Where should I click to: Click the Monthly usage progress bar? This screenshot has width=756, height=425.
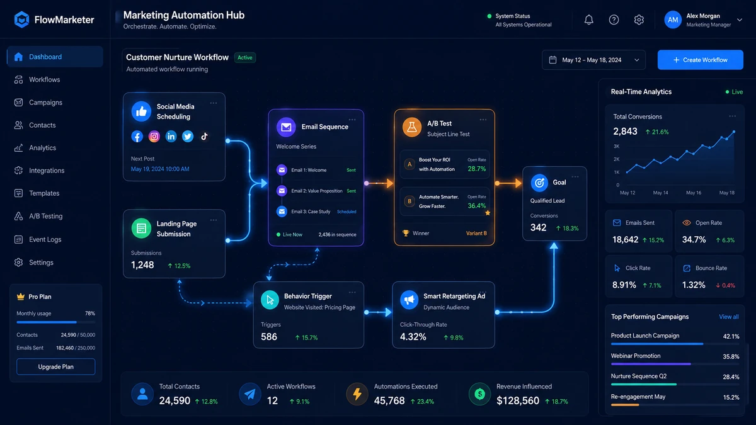coord(55,322)
